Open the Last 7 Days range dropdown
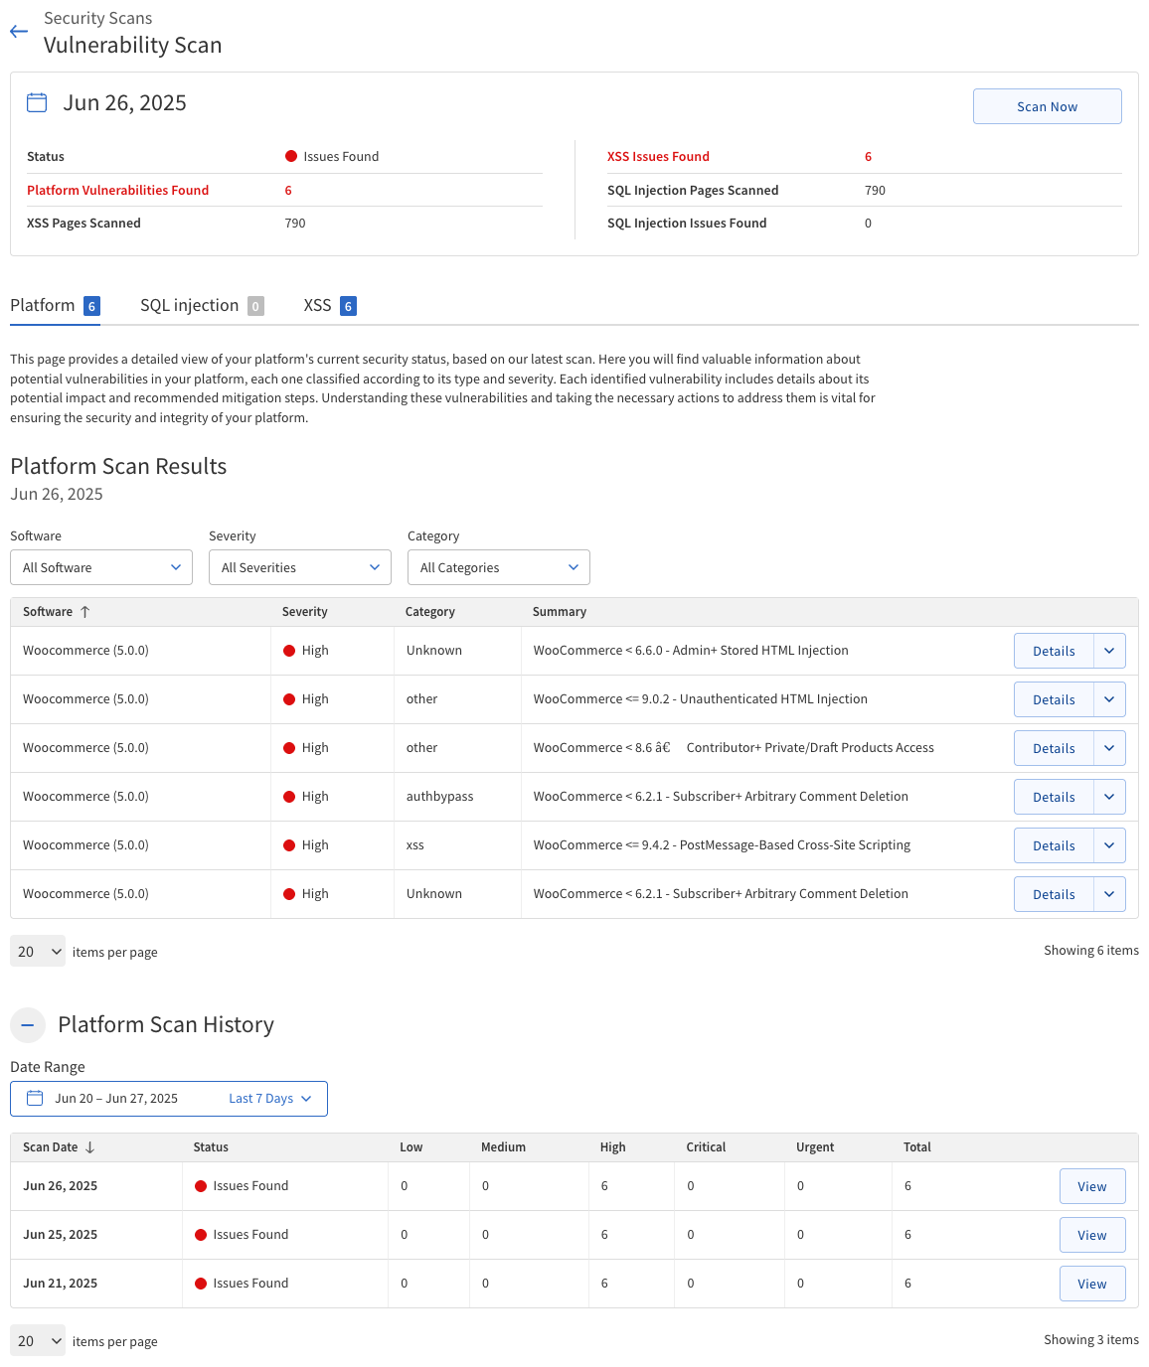Viewport: 1149px width, 1367px height. tap(270, 1098)
